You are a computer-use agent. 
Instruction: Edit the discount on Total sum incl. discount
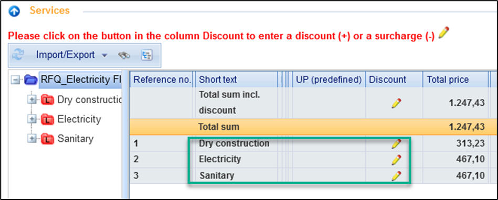396,103
